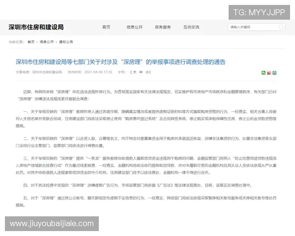The width and height of the screenshot is (295, 236).
Task: Go to 信息公开 in the breadcrumb
Action: tap(47, 42)
